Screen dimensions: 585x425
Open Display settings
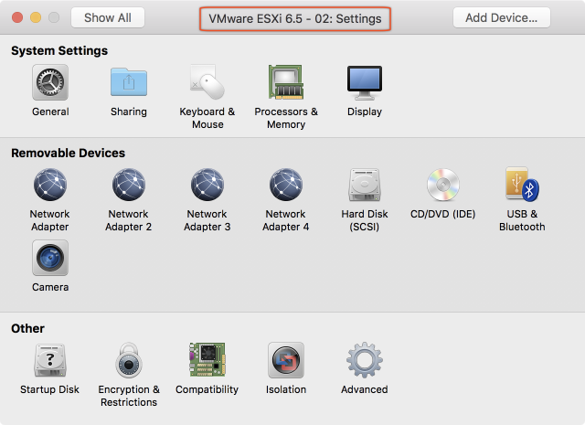[x=365, y=83]
